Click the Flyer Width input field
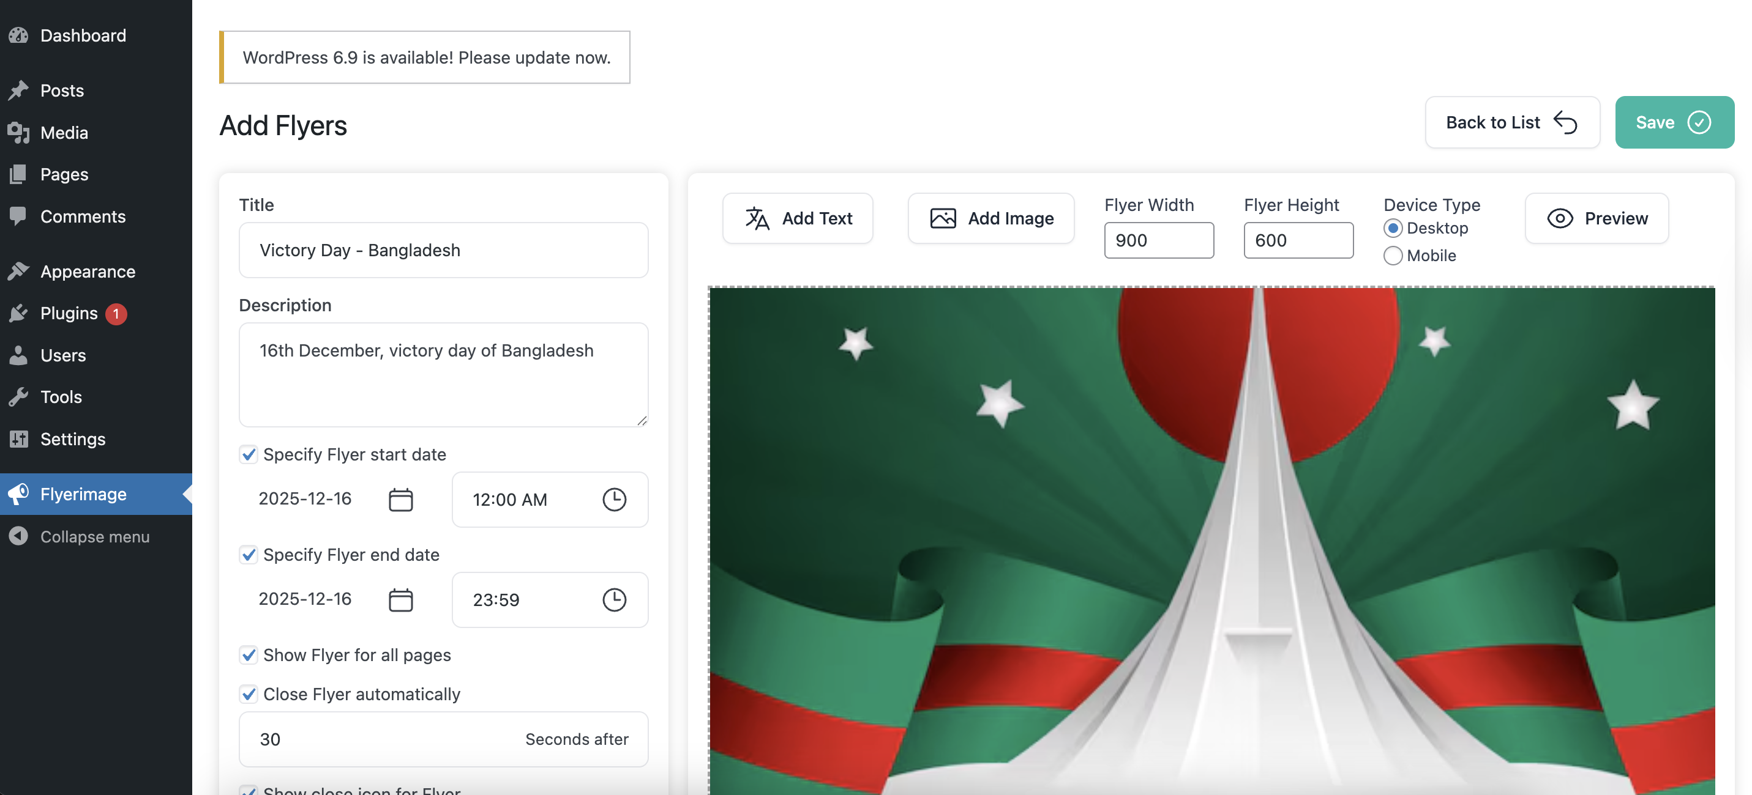This screenshot has width=1752, height=795. tap(1158, 240)
